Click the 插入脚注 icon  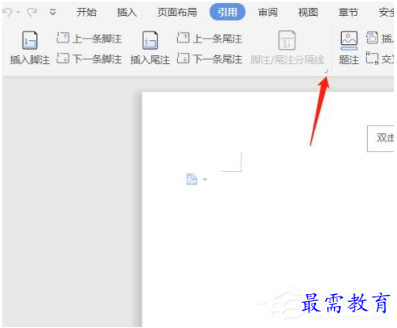pos(30,40)
